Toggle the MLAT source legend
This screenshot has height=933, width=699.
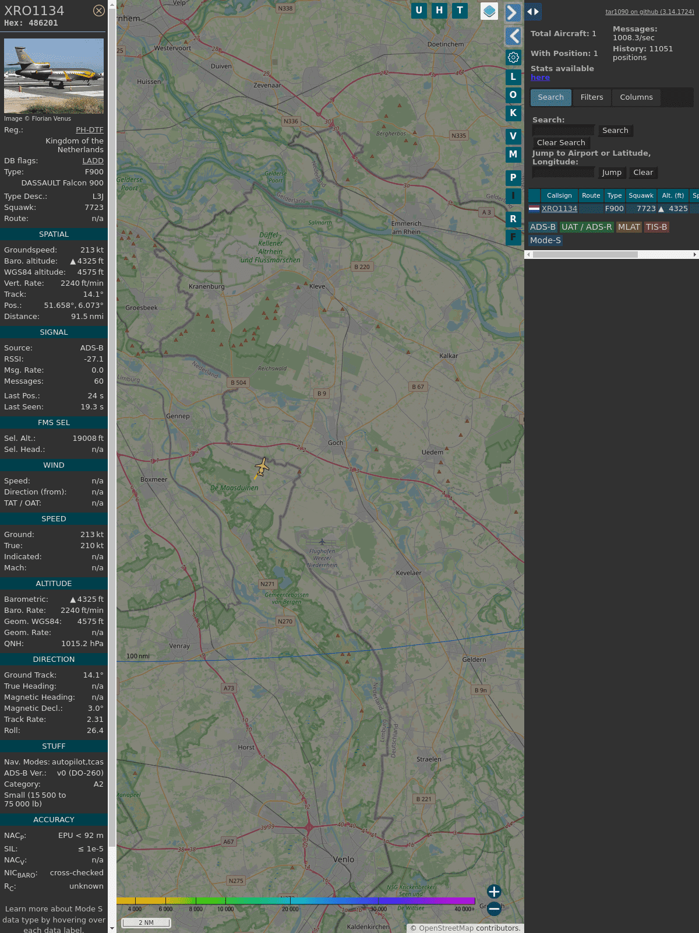(629, 227)
